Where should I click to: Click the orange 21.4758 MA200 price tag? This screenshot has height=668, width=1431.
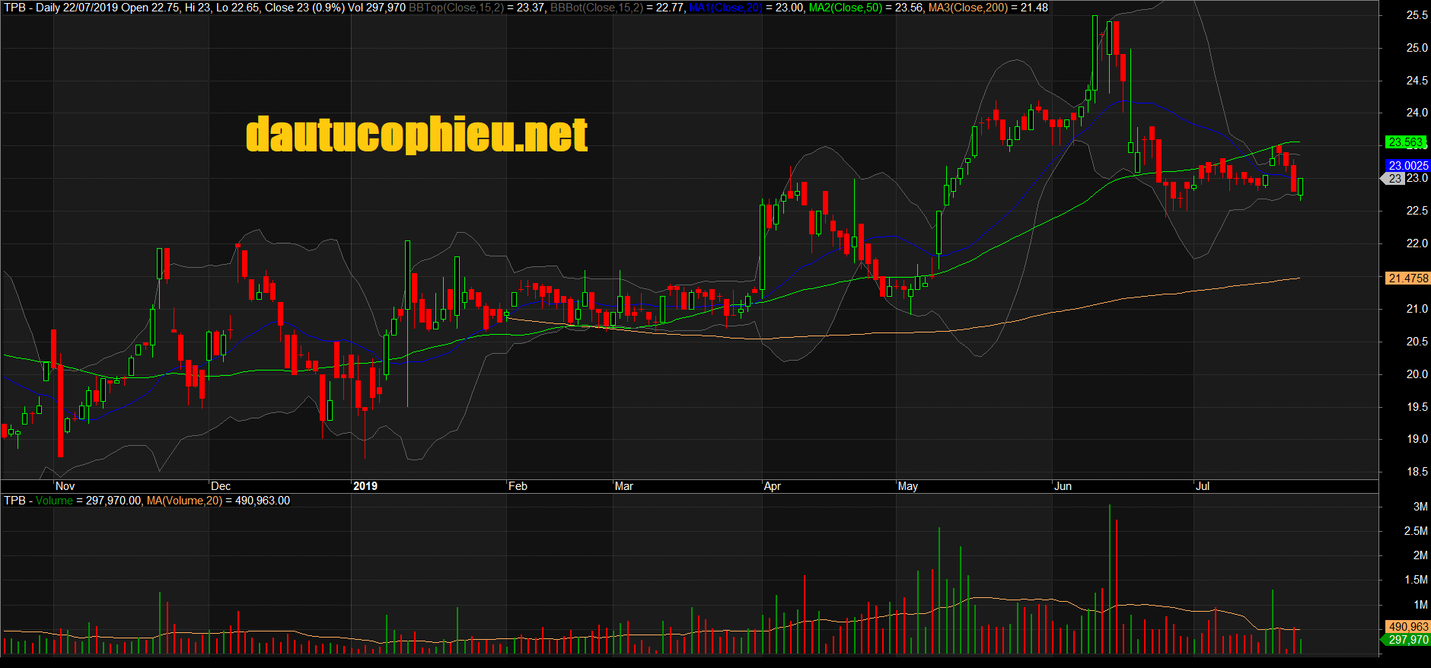point(1407,278)
